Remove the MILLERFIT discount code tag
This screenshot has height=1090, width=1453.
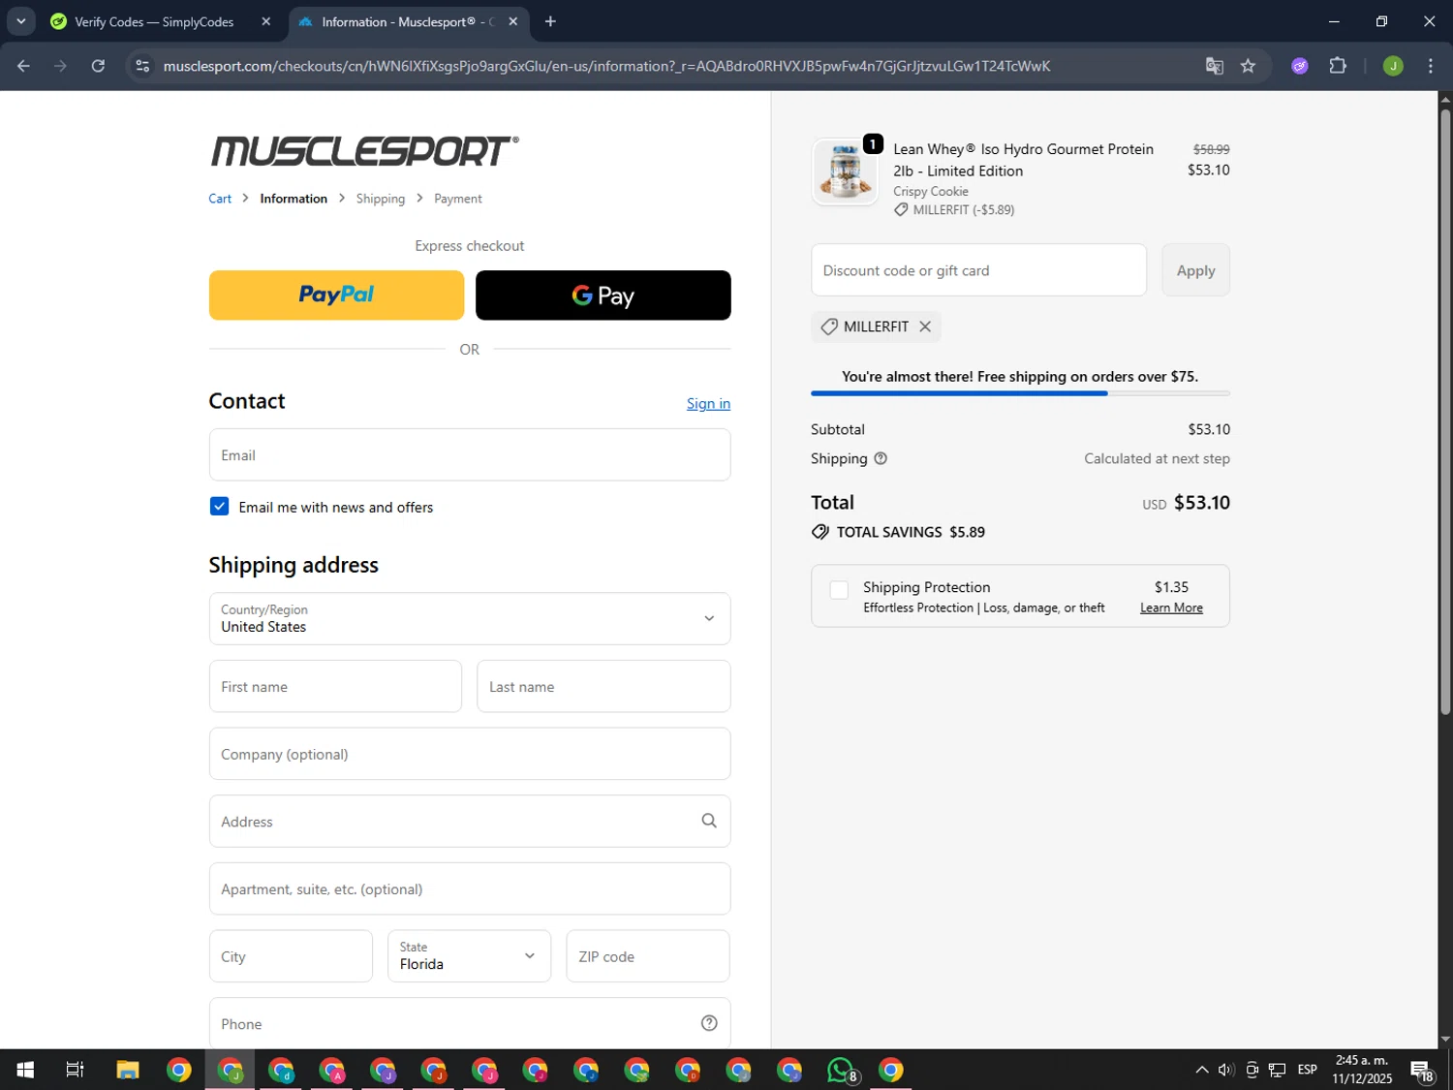pos(925,327)
